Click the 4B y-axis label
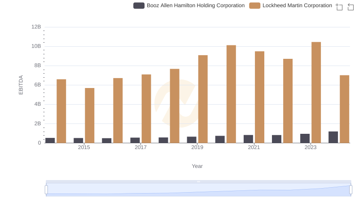Image resolution: width=359 pixels, height=207 pixels. point(38,104)
